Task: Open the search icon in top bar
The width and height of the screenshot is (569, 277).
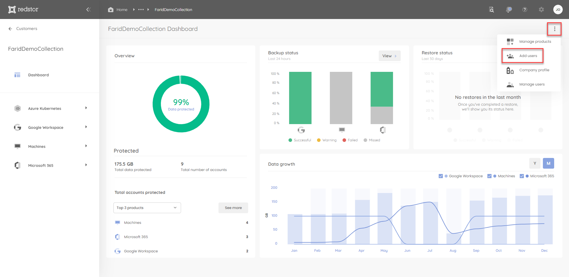Action: click(x=492, y=10)
